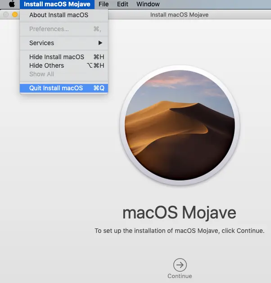271x283 pixels.
Task: Click the Continue arrow icon
Action: click(x=180, y=265)
